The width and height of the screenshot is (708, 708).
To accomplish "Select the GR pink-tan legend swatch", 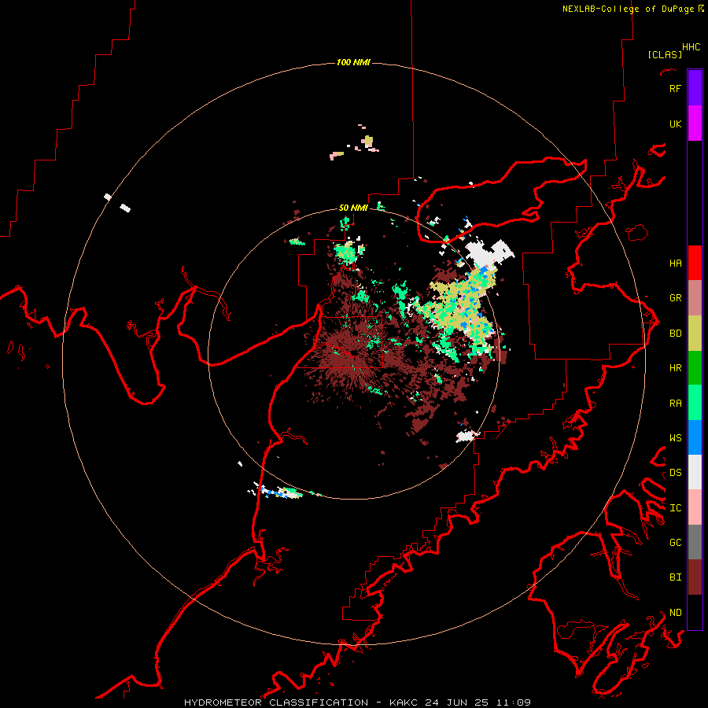I will pyautogui.click(x=695, y=298).
